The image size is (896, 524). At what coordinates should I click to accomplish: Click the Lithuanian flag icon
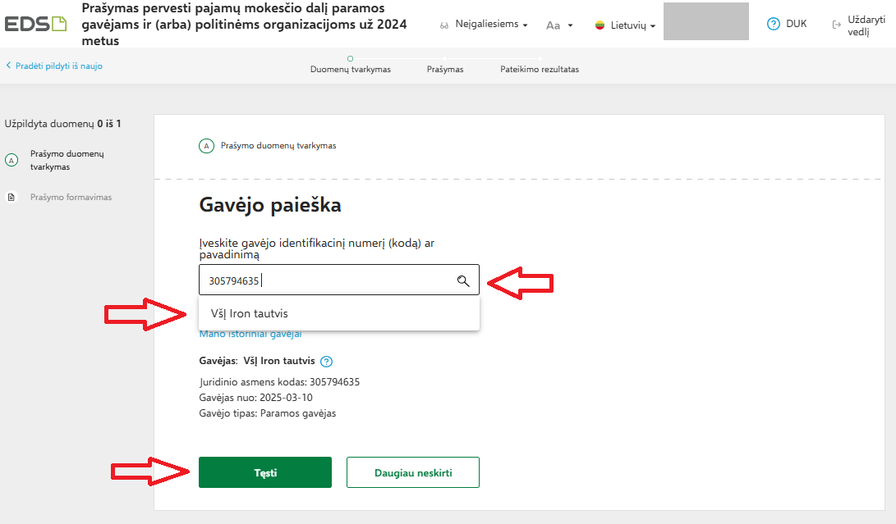[x=600, y=25]
